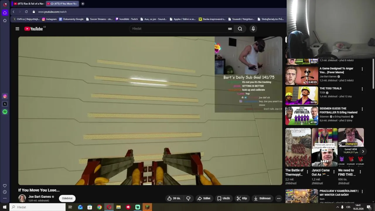The image size is (375, 211).
Task: Open the sidebar three-dot settings
Action: pos(5,198)
